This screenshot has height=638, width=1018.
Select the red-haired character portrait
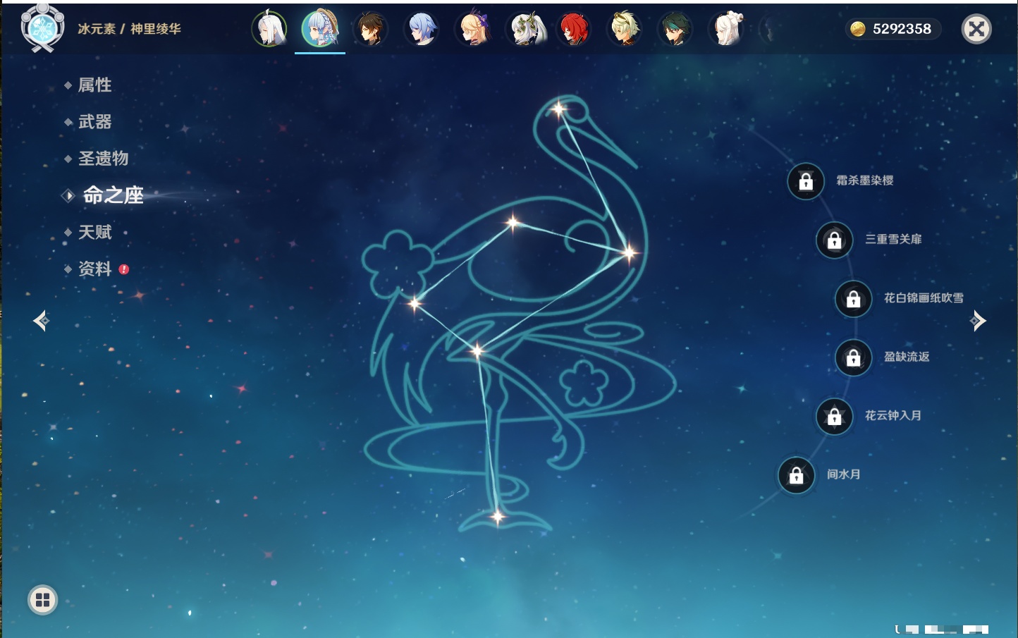point(574,29)
